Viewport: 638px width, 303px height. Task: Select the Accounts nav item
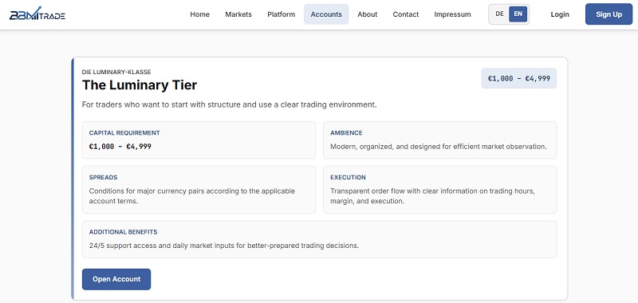click(x=326, y=14)
